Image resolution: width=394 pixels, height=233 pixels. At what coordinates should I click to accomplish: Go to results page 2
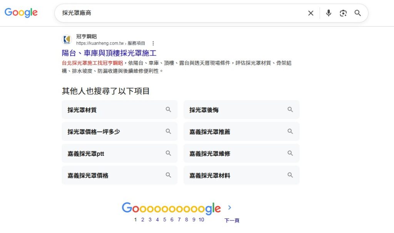143,220
